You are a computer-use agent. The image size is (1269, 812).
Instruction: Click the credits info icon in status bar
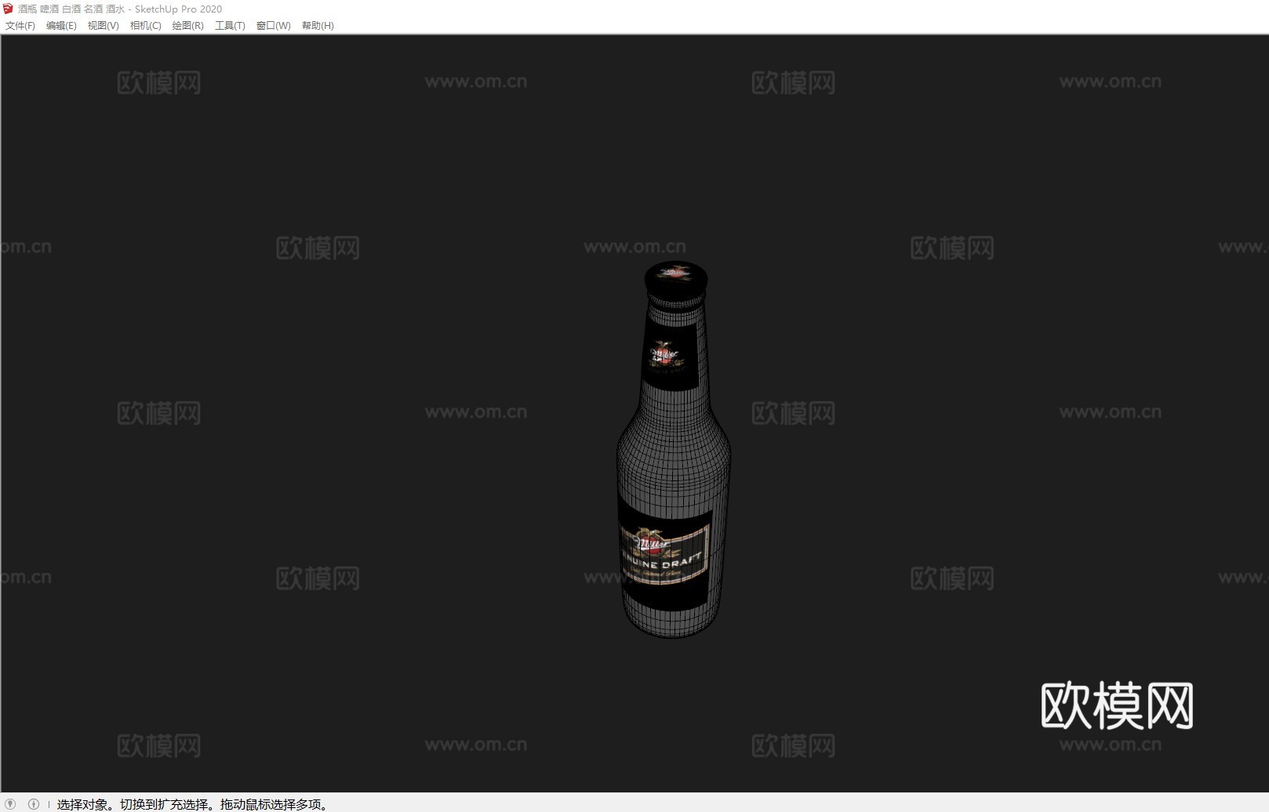(x=34, y=803)
